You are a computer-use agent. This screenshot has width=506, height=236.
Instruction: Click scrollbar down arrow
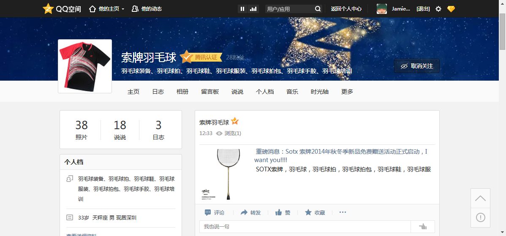tap(503, 232)
